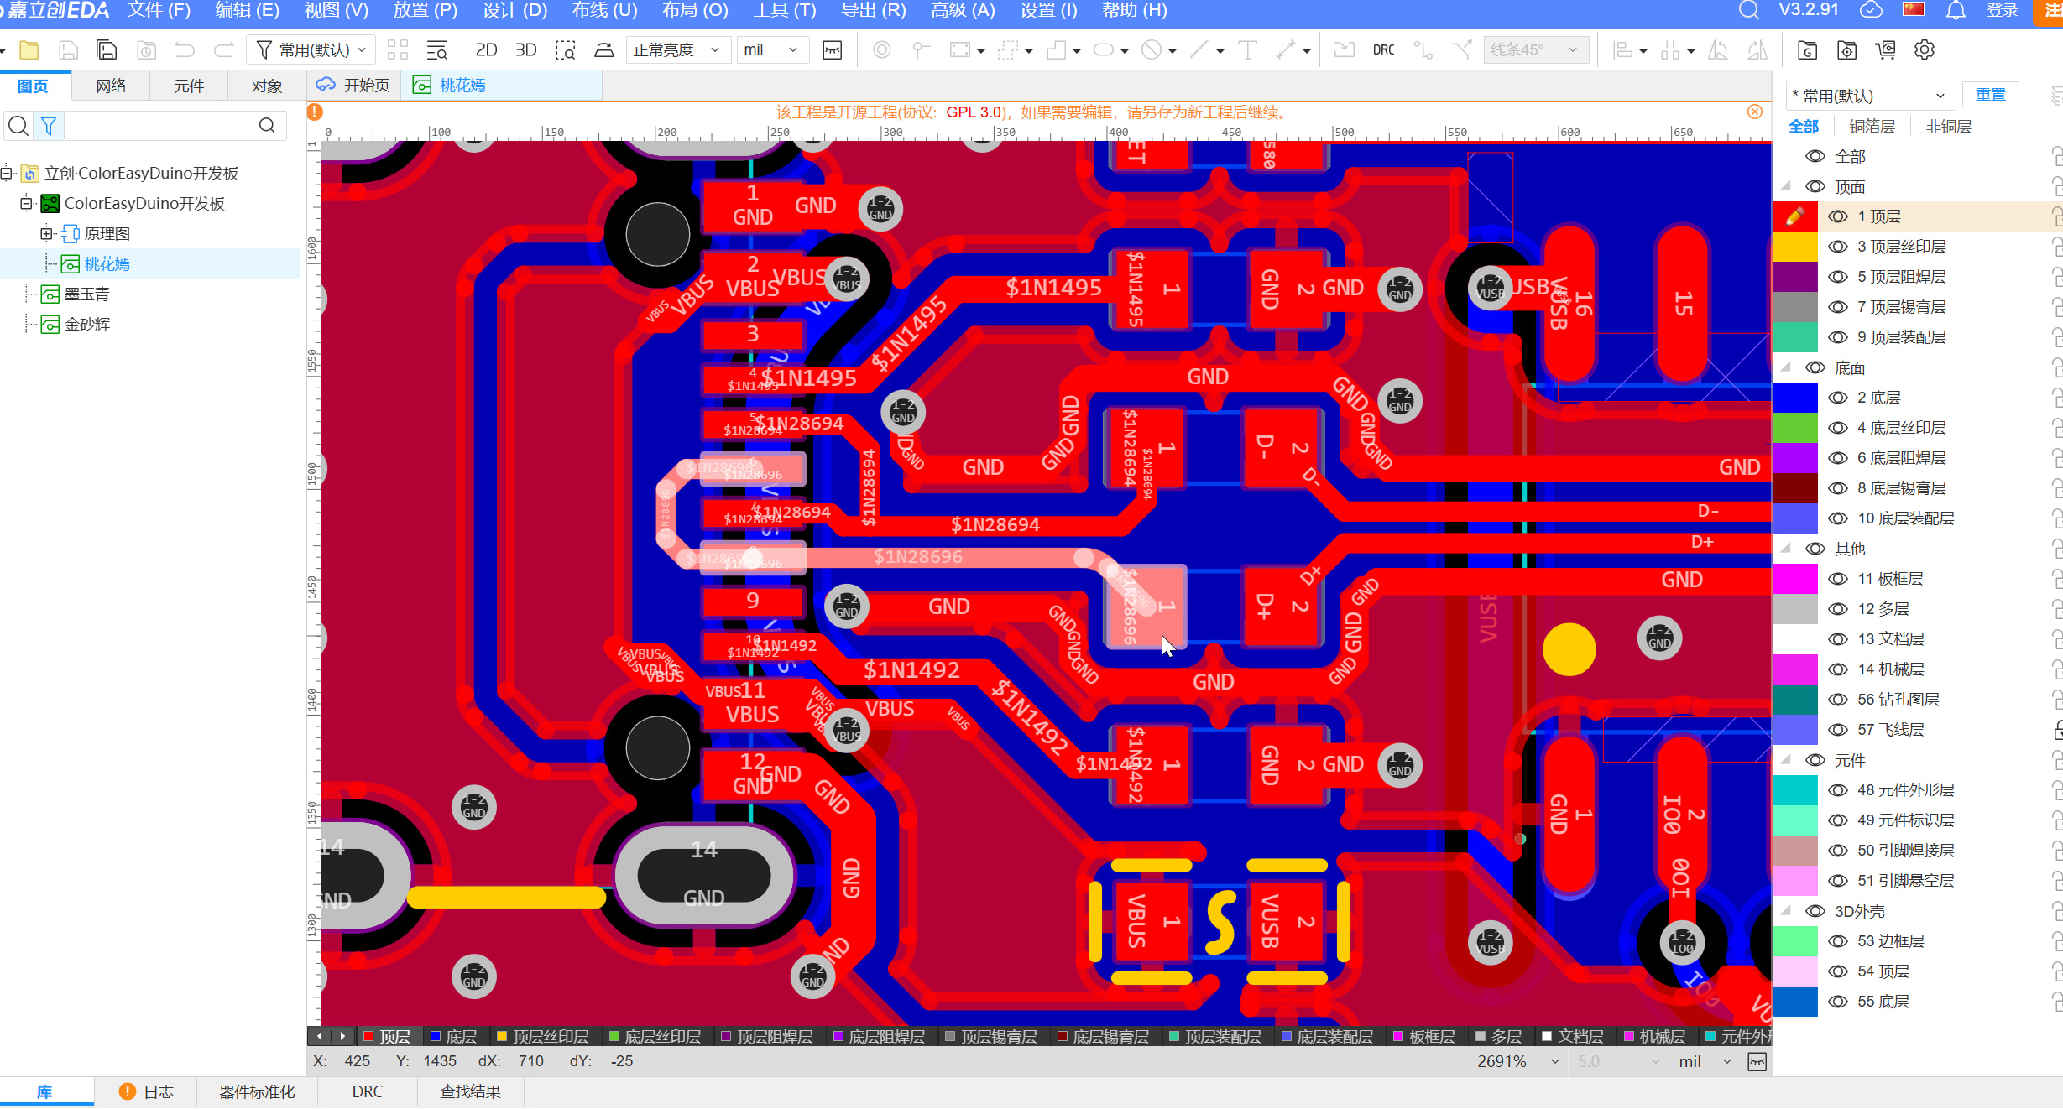Click the filter funnel in left panel
The height and width of the screenshot is (1109, 2063).
coord(49,126)
